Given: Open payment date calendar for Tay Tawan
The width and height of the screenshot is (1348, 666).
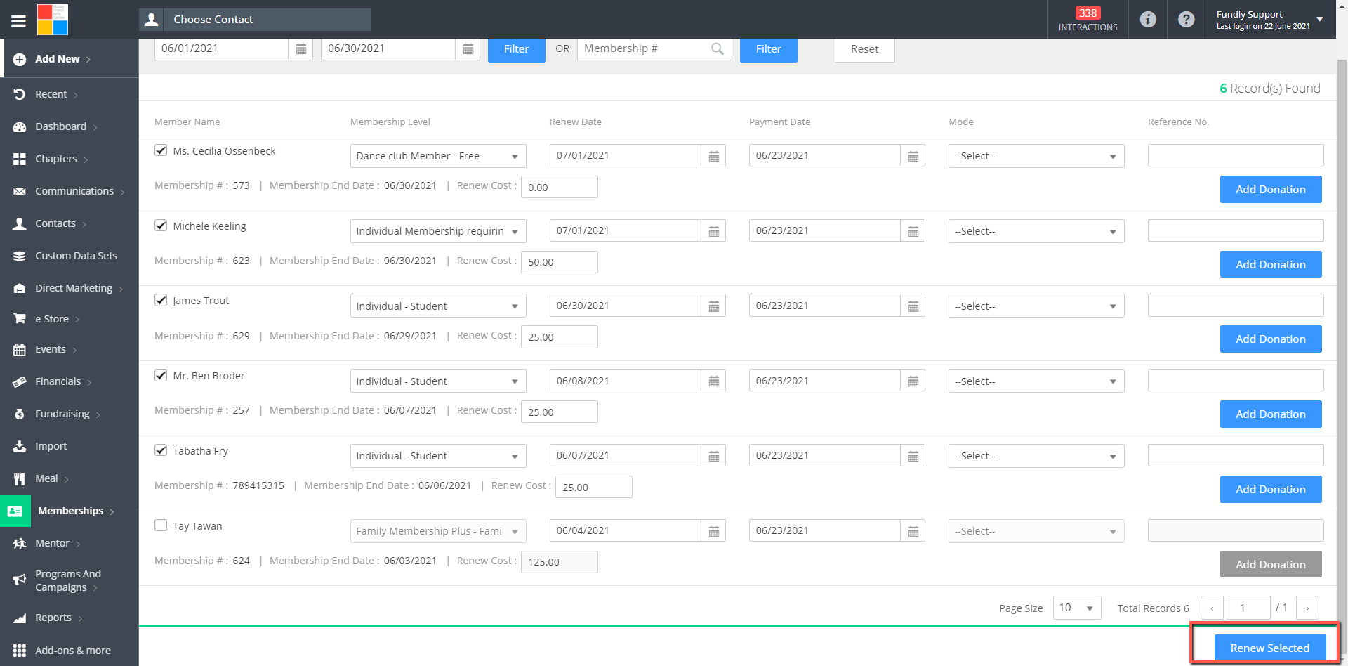Looking at the screenshot, I should click(913, 531).
